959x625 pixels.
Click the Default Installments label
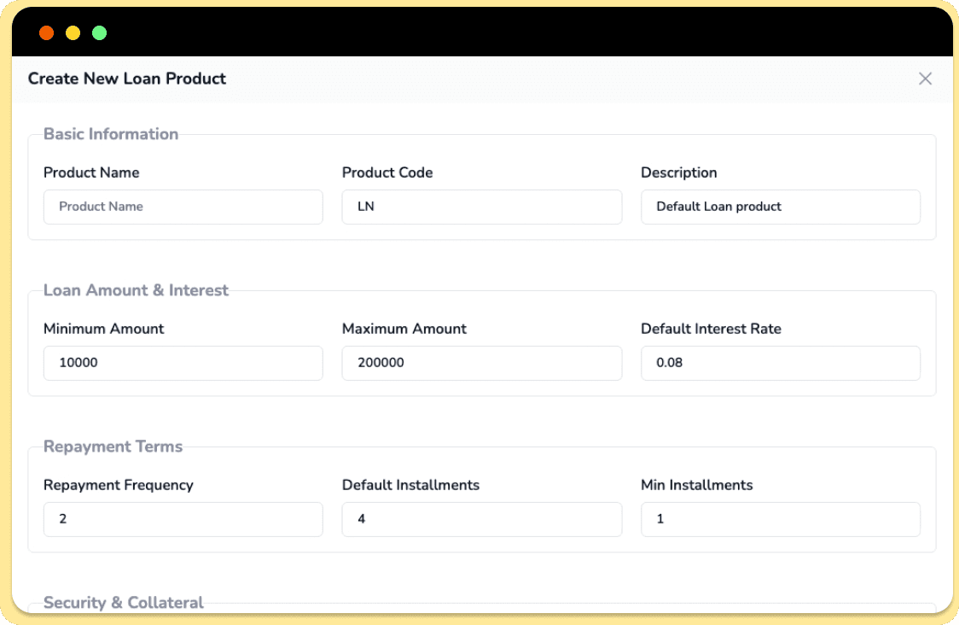coord(411,485)
